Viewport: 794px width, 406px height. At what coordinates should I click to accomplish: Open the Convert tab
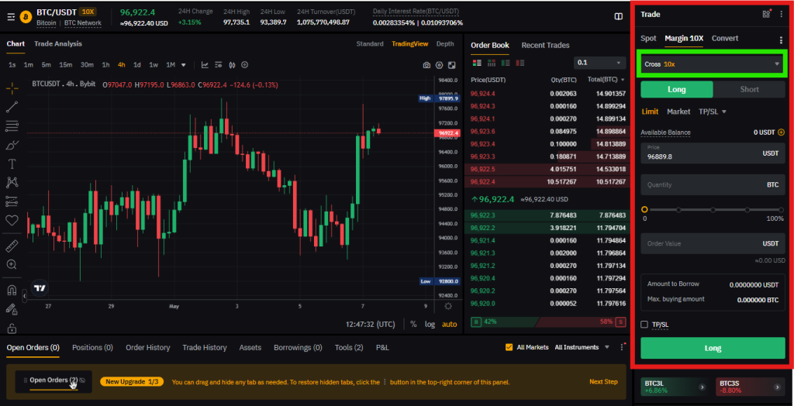coord(725,39)
